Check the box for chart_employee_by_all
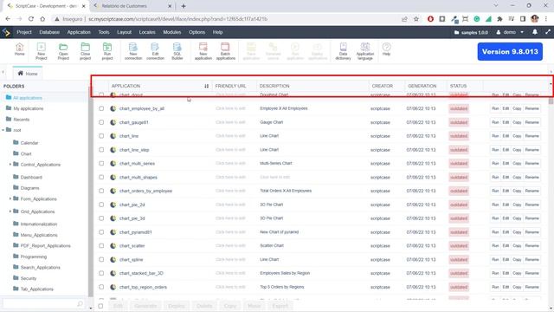Screen dimensions: 554x312 [101, 108]
